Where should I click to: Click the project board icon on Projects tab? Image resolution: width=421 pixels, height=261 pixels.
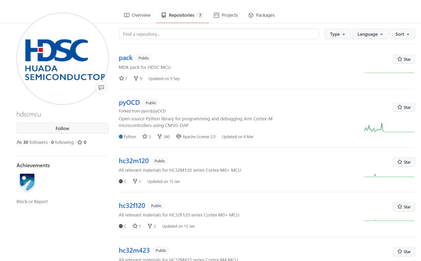tap(216, 15)
